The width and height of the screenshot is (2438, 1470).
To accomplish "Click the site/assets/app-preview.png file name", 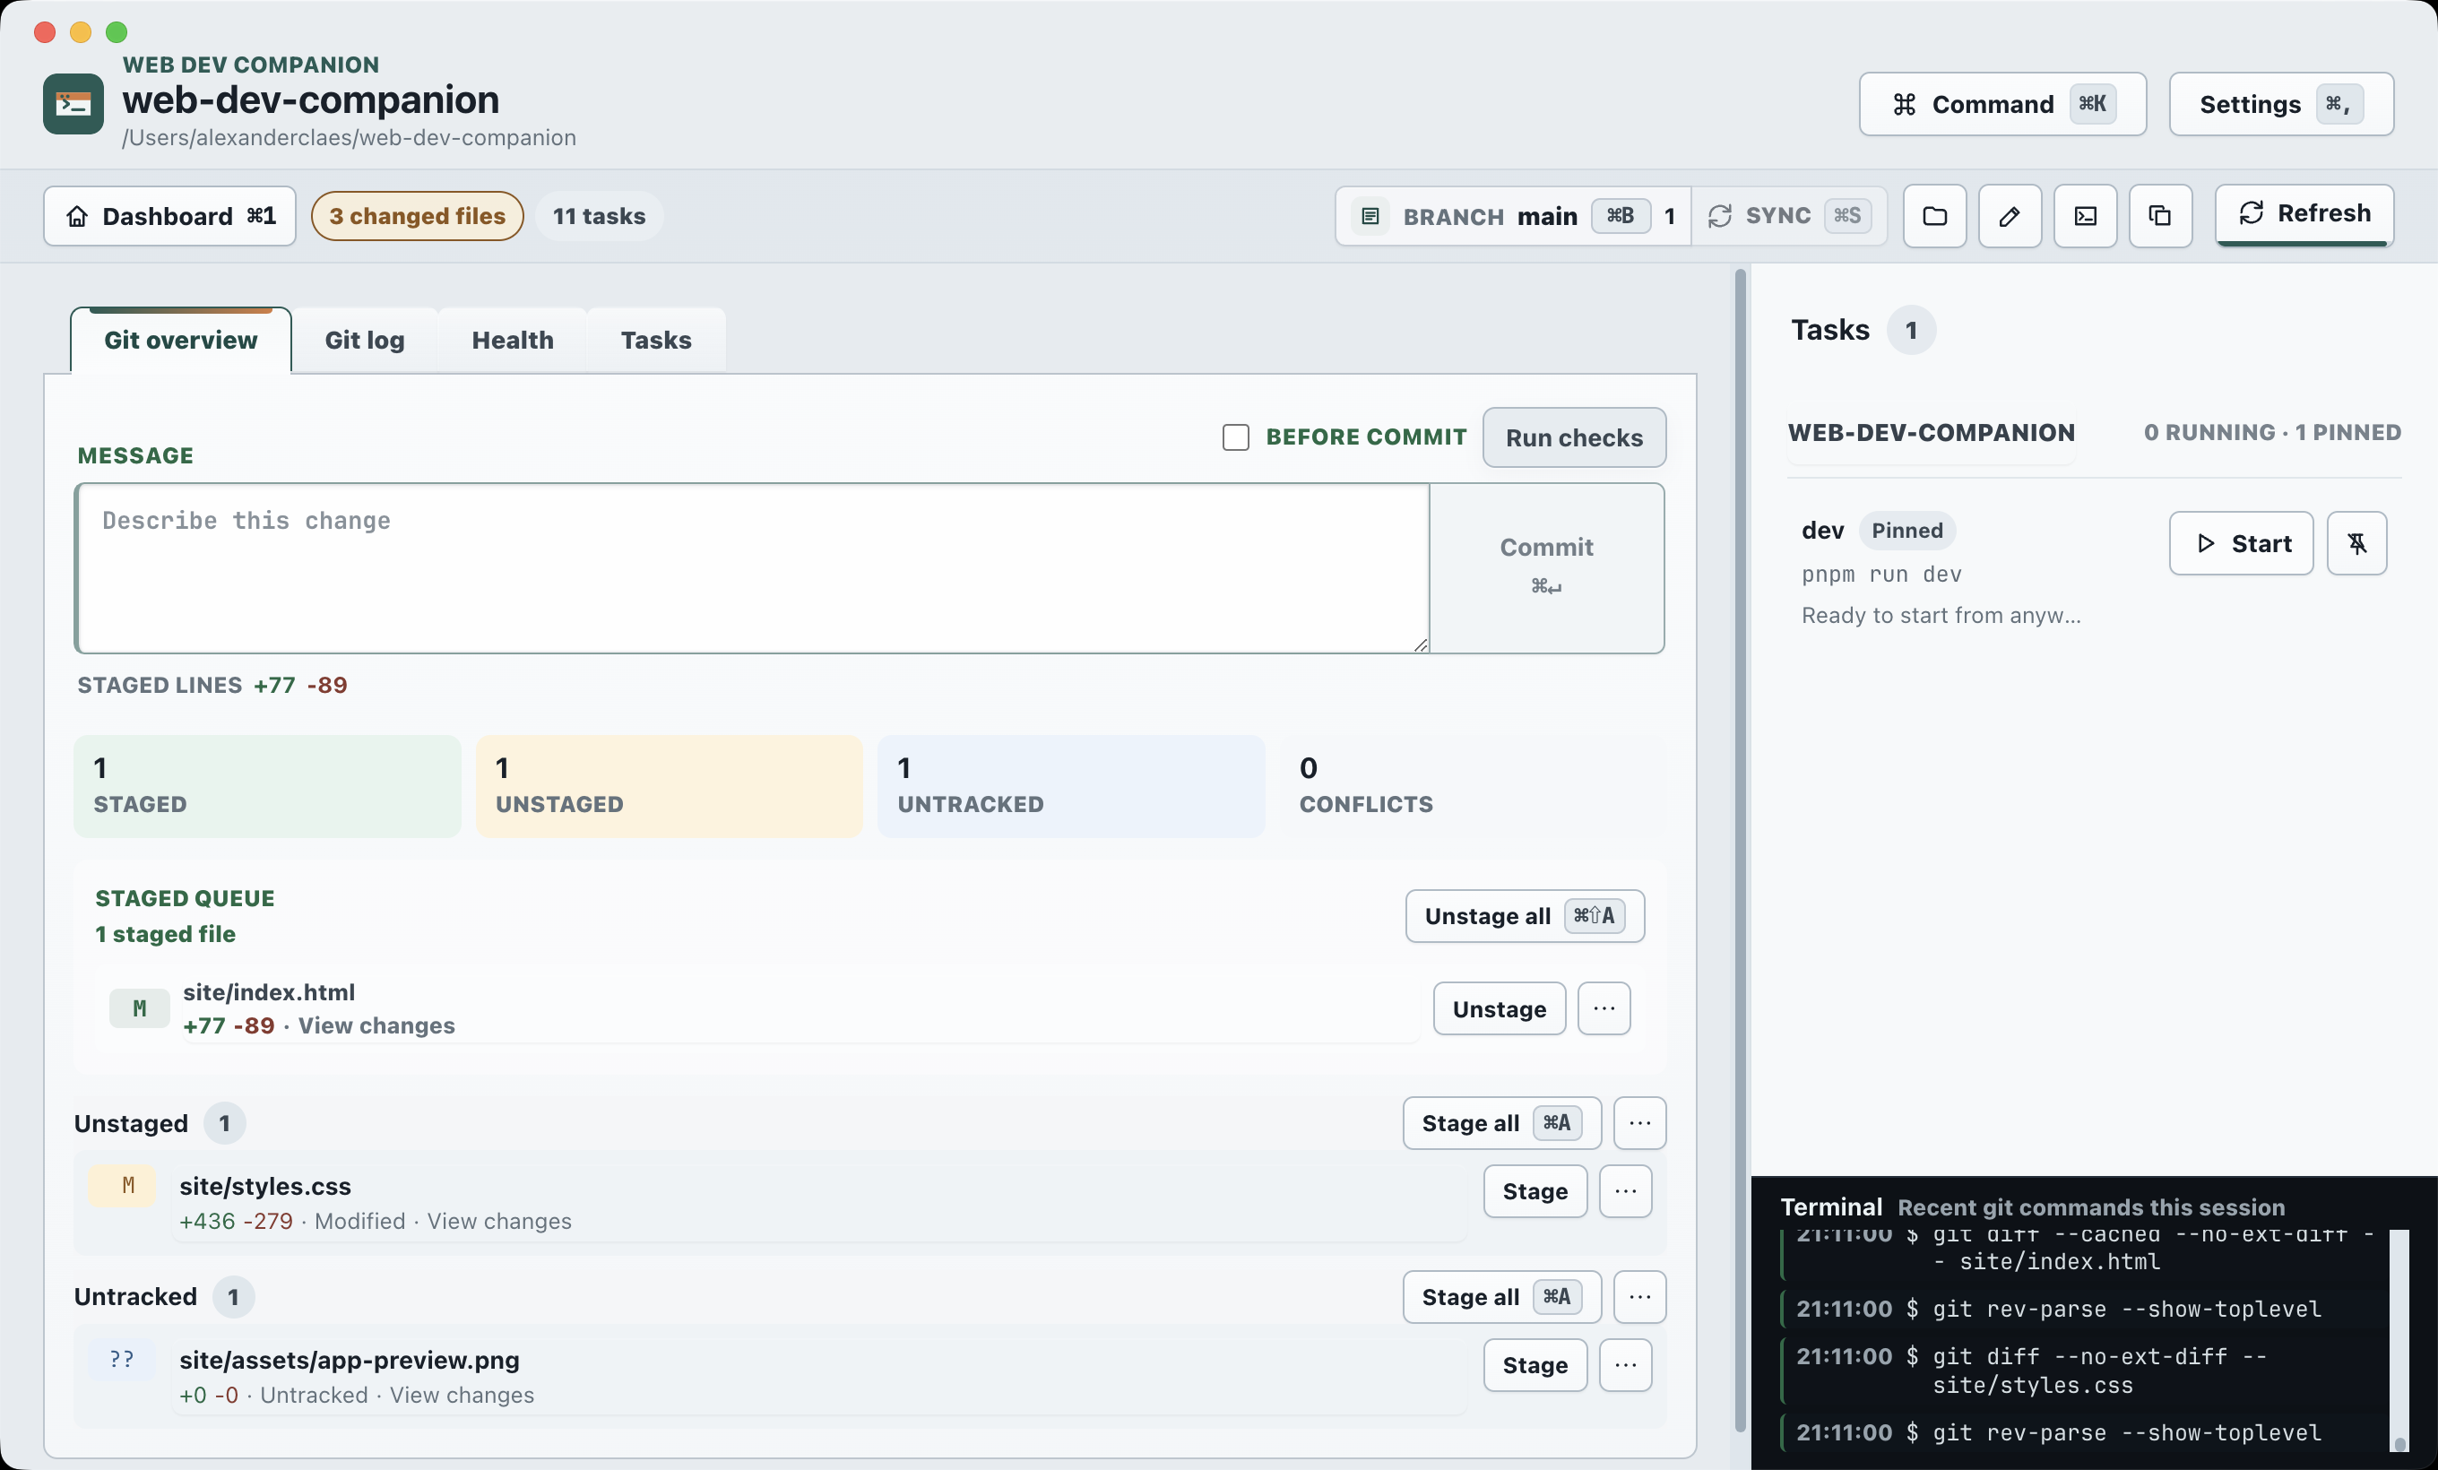I will pos(350,1360).
